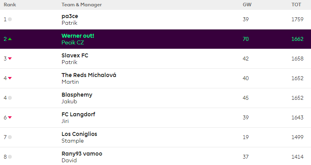311x165 pixels.
Task: Open the Werner out! team link
Action: tap(78, 36)
